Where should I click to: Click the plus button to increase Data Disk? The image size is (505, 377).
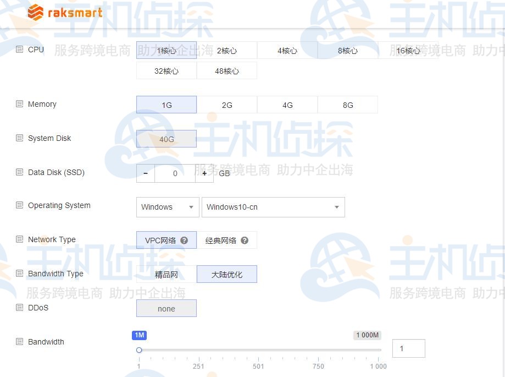coord(204,173)
